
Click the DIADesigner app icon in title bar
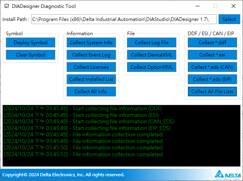[7, 6]
